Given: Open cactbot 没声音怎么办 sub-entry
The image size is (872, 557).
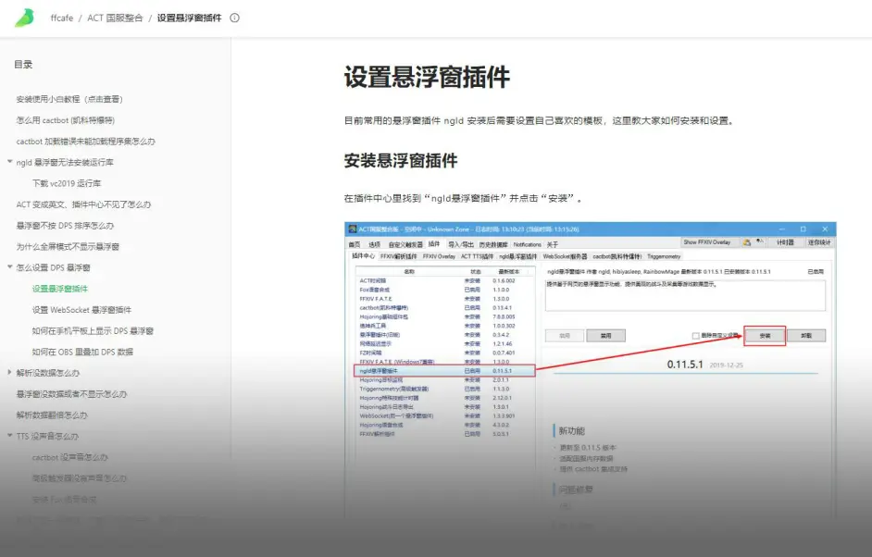Looking at the screenshot, I should (70, 457).
